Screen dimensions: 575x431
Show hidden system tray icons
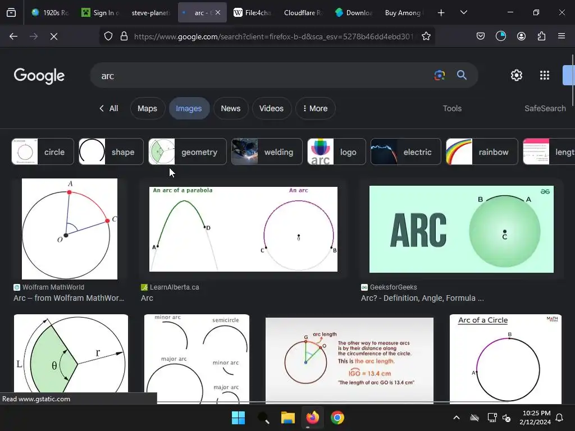tap(456, 418)
